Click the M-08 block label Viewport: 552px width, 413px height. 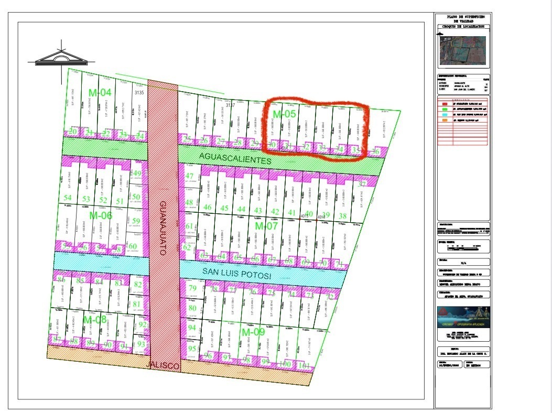tap(95, 320)
